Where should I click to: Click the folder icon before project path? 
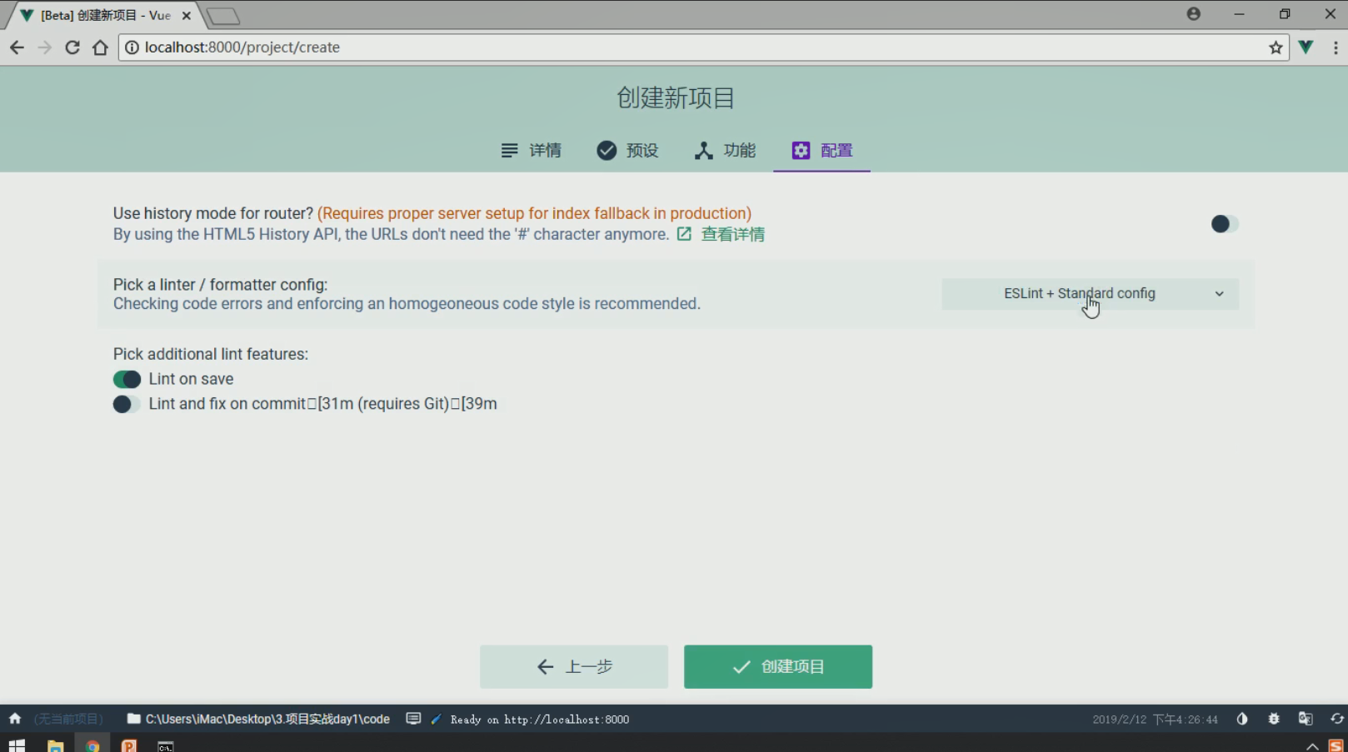point(133,719)
